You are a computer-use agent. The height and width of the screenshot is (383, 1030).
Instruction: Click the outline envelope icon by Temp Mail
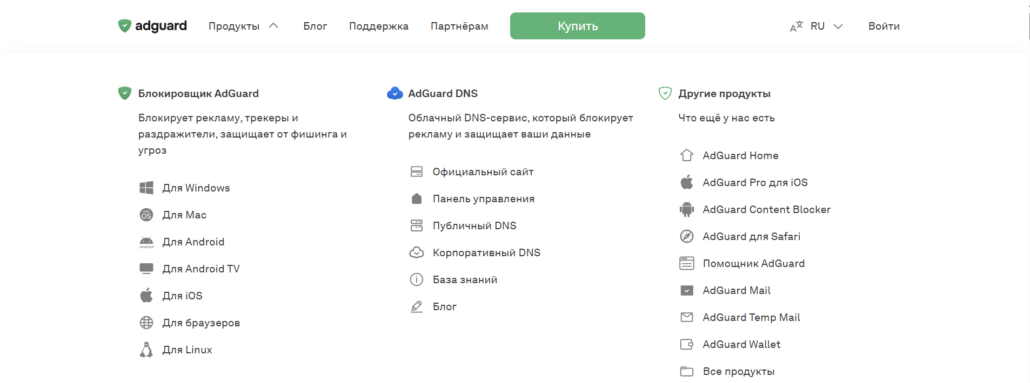pyautogui.click(x=687, y=317)
